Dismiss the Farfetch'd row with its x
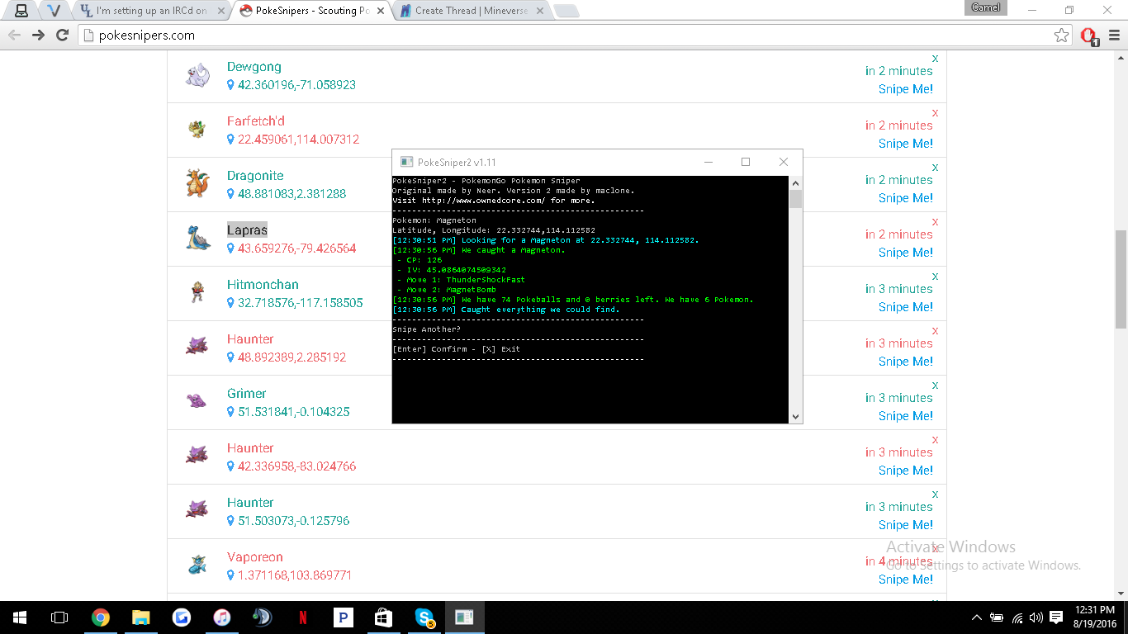This screenshot has height=634, width=1128. pyautogui.click(x=935, y=113)
